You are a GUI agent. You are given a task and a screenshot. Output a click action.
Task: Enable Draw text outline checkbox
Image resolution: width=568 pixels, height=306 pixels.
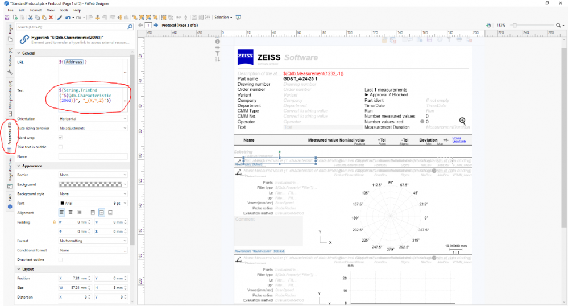coord(61,259)
